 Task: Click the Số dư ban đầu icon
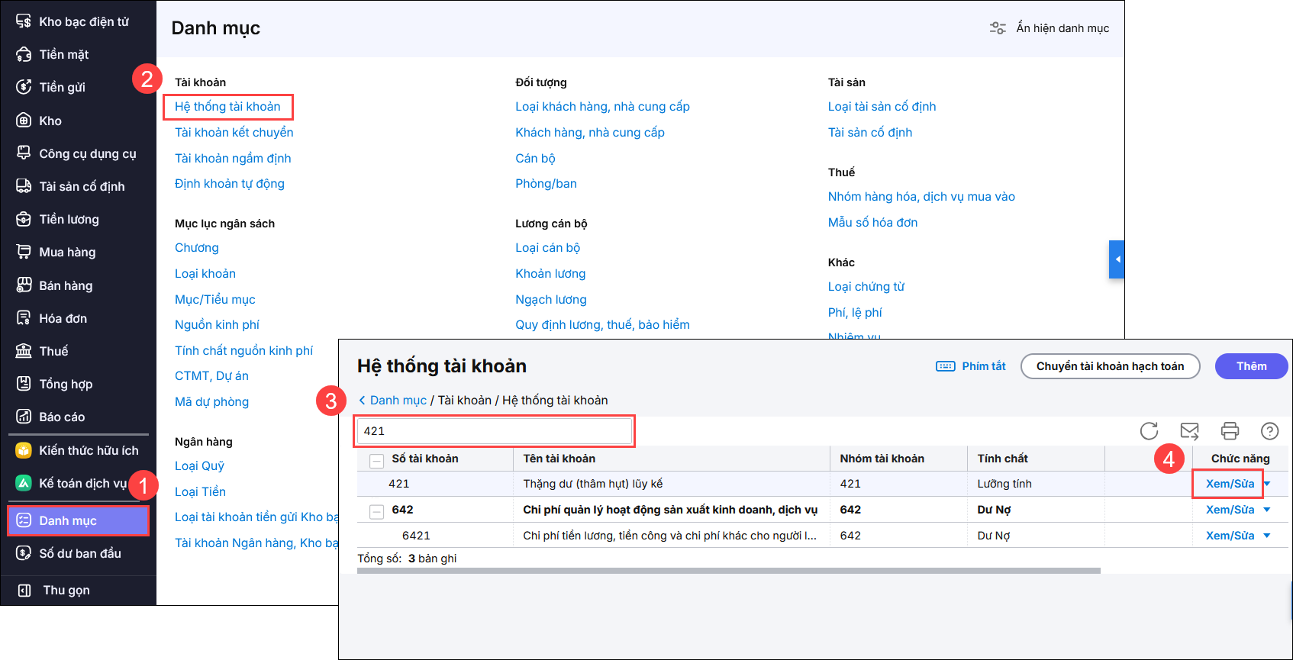24,553
